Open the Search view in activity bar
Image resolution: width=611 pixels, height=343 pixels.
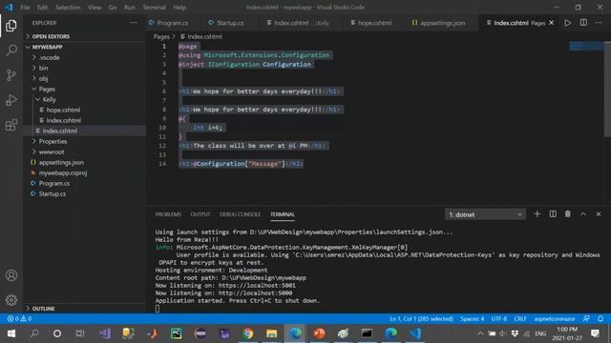pyautogui.click(x=11, y=50)
